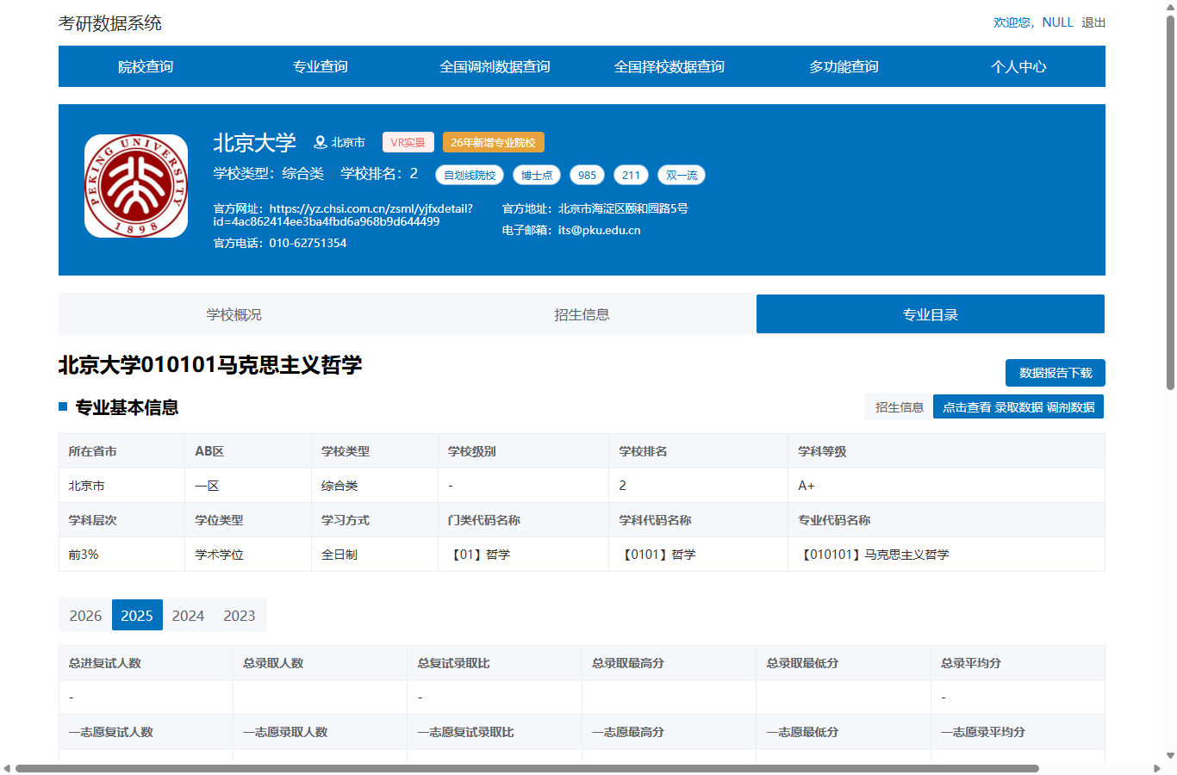The width and height of the screenshot is (1177, 775).
Task: Open the VR实景 badge
Action: point(408,142)
